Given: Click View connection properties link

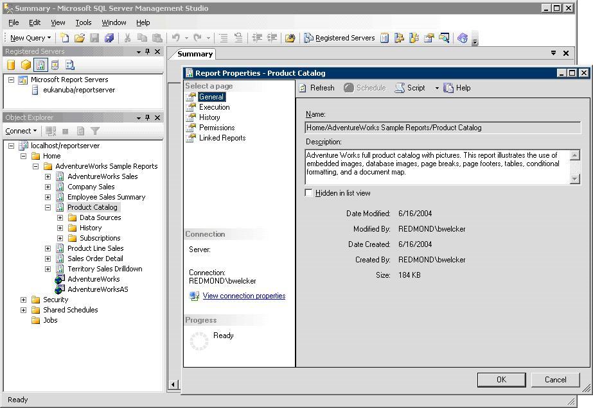Looking at the screenshot, I should [243, 296].
